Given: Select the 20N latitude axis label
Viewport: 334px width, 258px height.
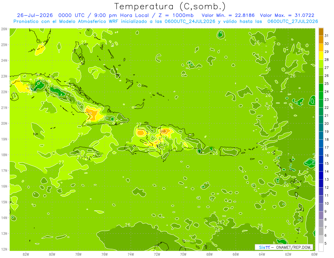Looking at the screenshot, I should pos(4,123).
